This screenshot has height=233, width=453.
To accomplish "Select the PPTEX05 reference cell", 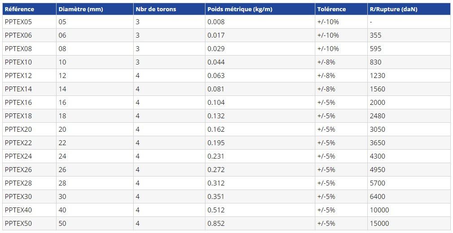I will [x=18, y=22].
